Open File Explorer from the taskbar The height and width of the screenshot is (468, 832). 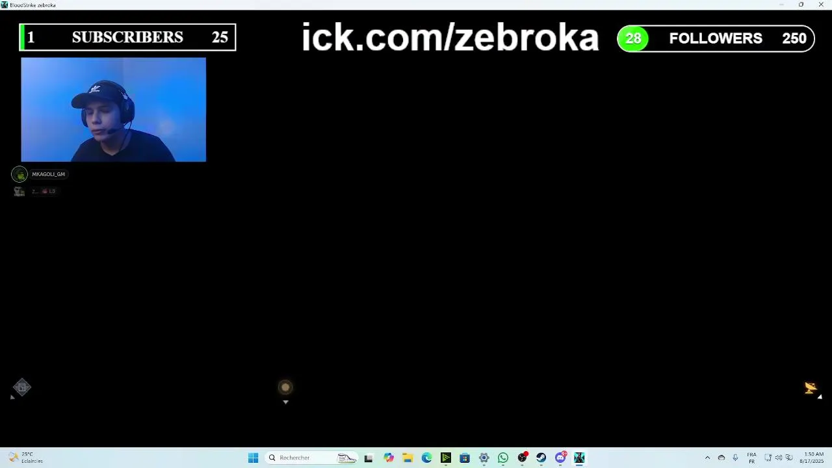coord(407,458)
